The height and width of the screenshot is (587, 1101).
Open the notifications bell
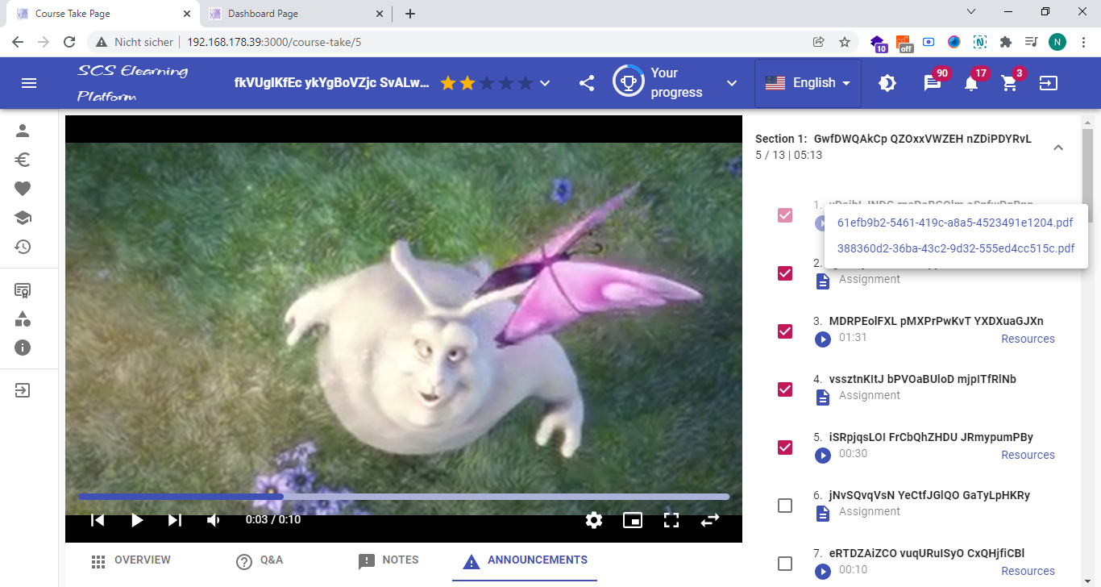(x=971, y=83)
